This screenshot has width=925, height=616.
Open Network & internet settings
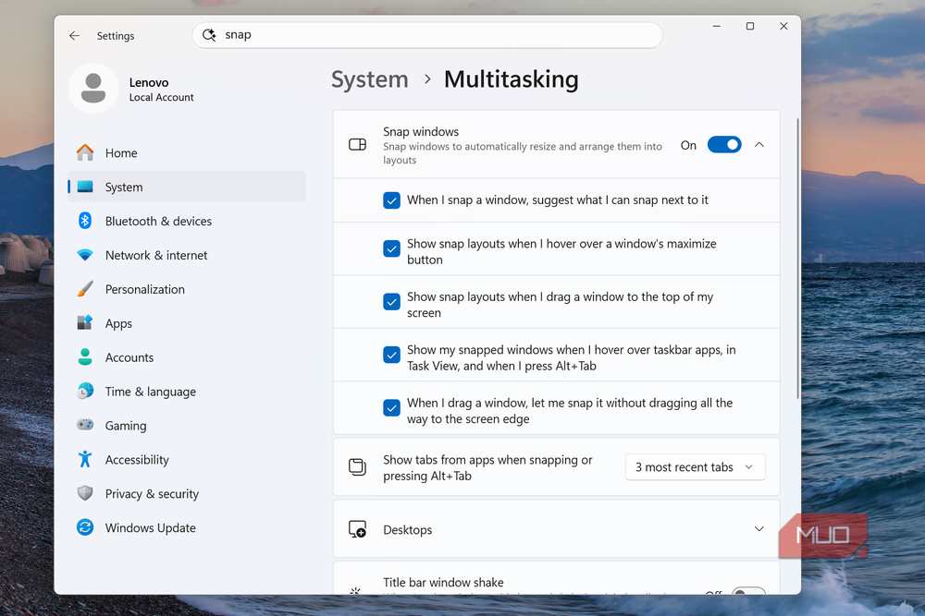click(187, 255)
